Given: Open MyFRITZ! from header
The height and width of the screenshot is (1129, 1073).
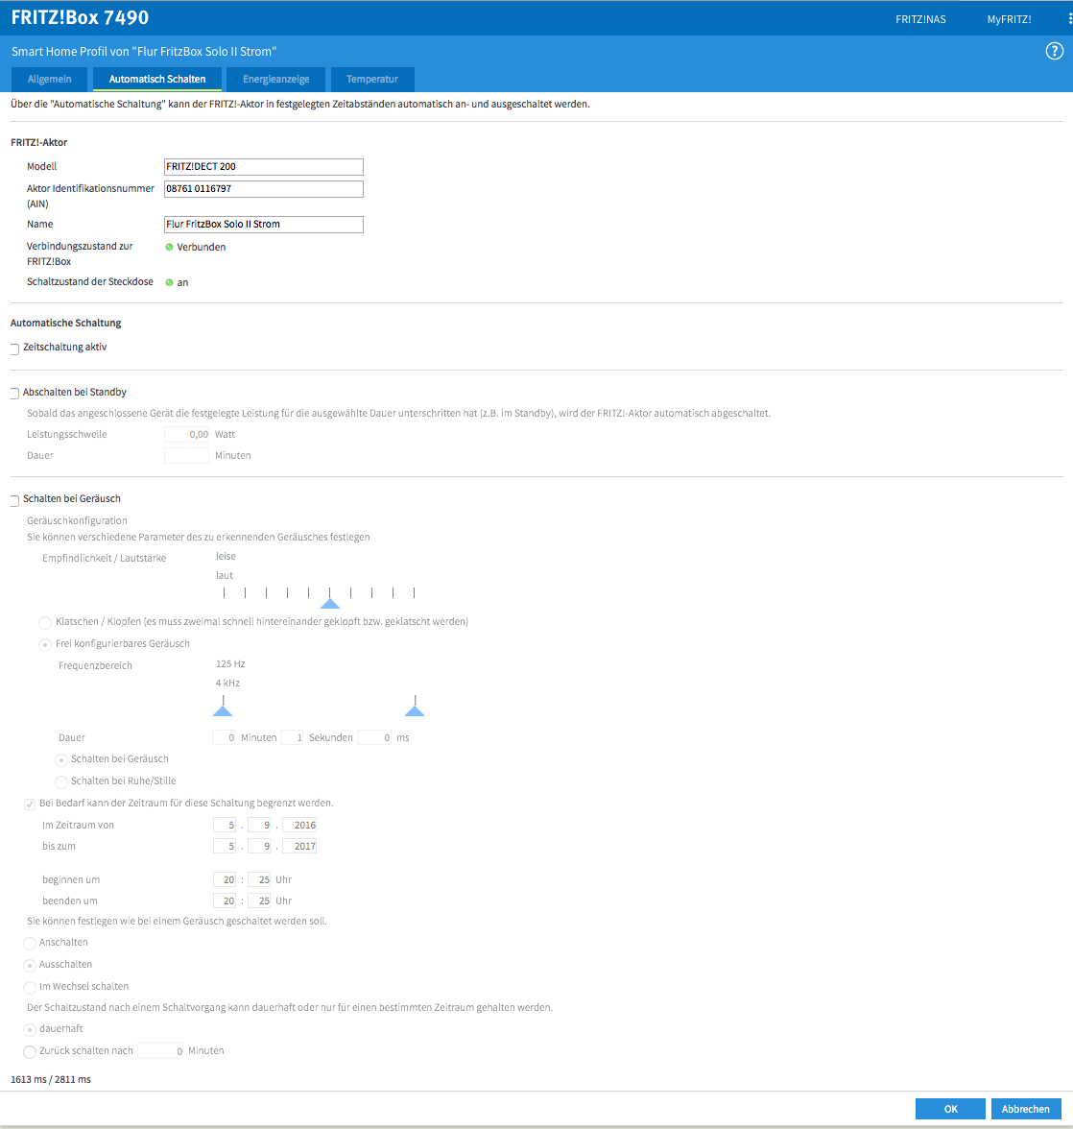Looking at the screenshot, I should 1009,19.
